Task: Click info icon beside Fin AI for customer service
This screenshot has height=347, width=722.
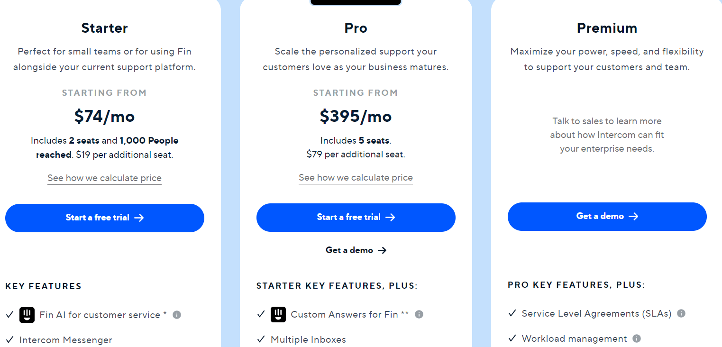Action: 177,315
